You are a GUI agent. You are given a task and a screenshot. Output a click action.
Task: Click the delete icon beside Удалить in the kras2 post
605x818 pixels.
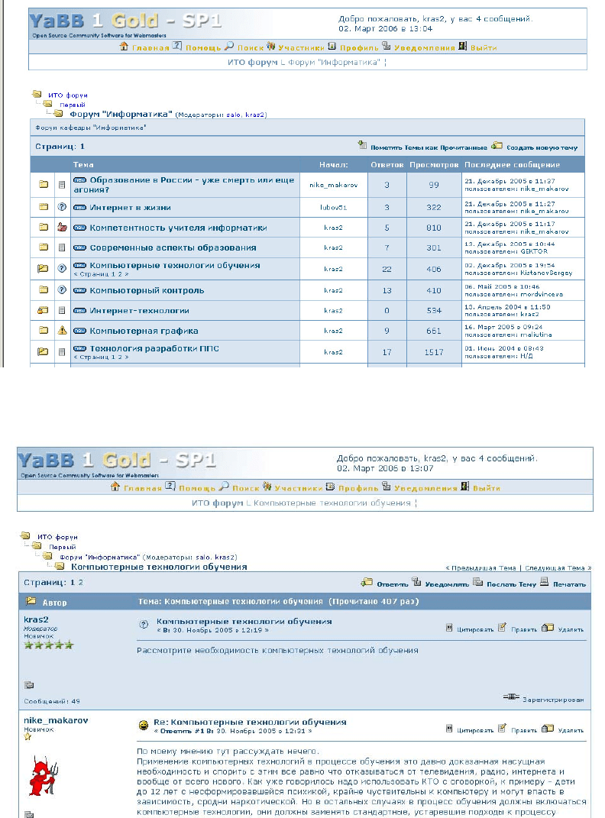click(547, 627)
